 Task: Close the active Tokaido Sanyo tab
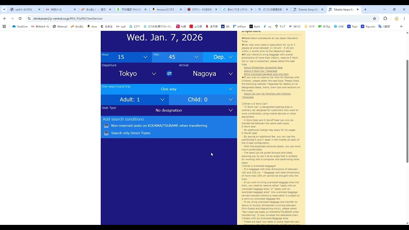358,9
